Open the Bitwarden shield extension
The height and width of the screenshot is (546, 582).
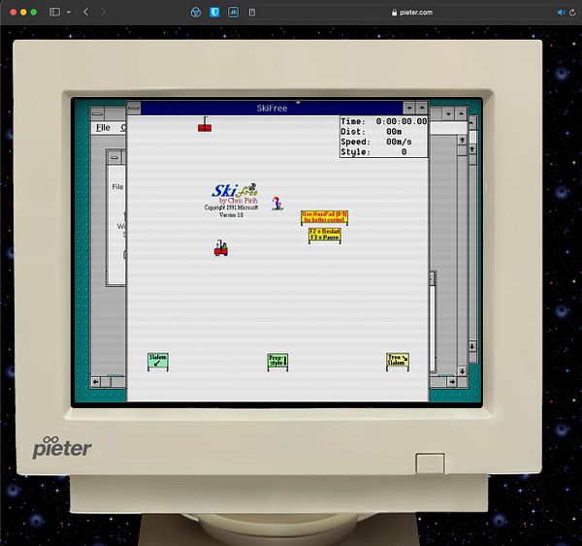(x=214, y=13)
